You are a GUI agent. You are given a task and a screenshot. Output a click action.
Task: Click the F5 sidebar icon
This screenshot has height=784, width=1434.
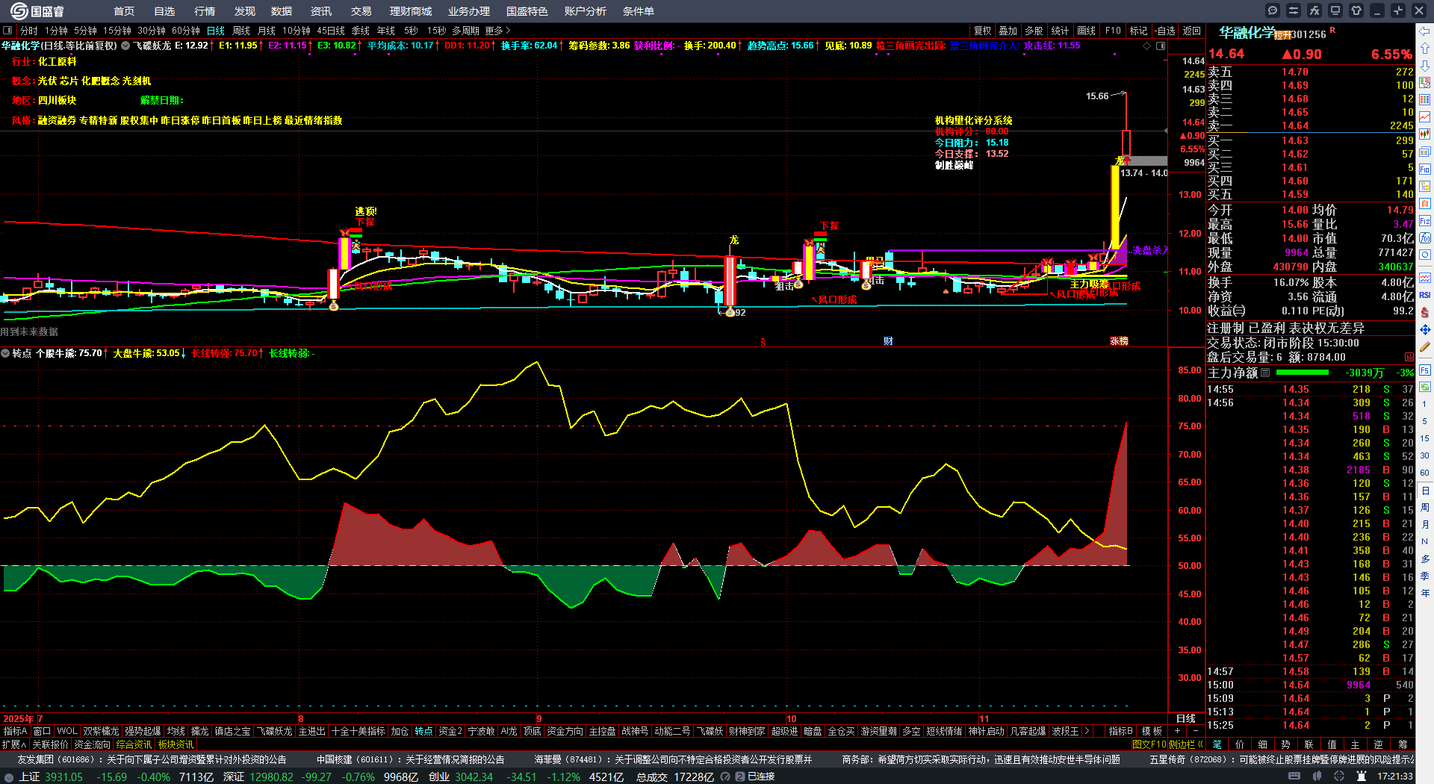pyautogui.click(x=1425, y=370)
